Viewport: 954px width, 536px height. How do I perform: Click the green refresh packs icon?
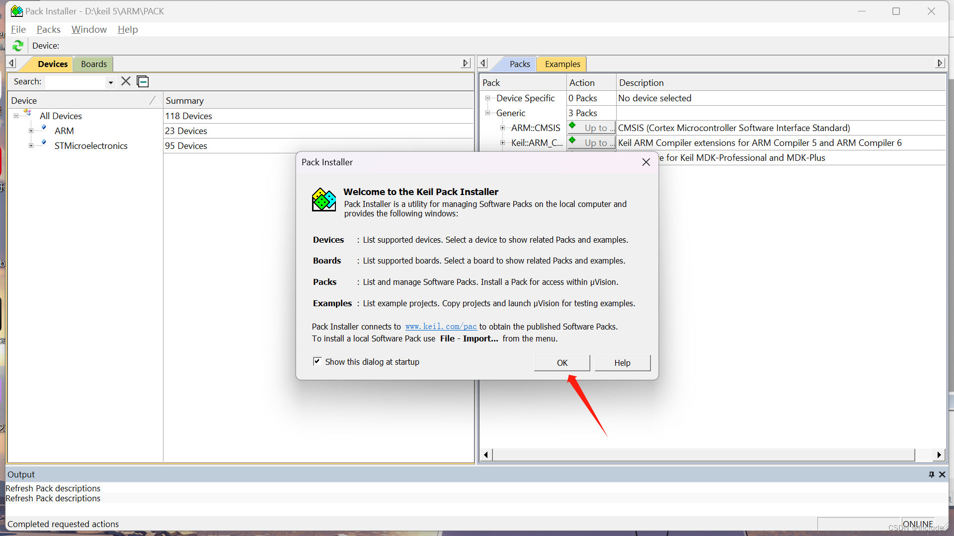click(x=18, y=46)
